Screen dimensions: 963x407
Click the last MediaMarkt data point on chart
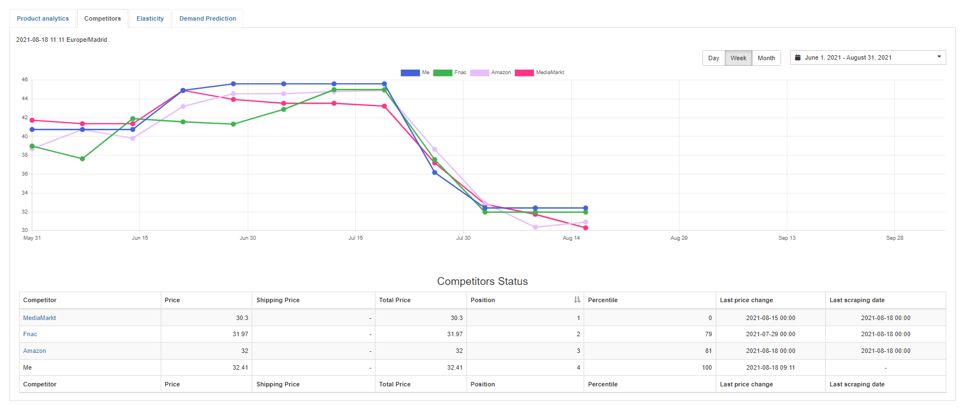[x=585, y=228]
